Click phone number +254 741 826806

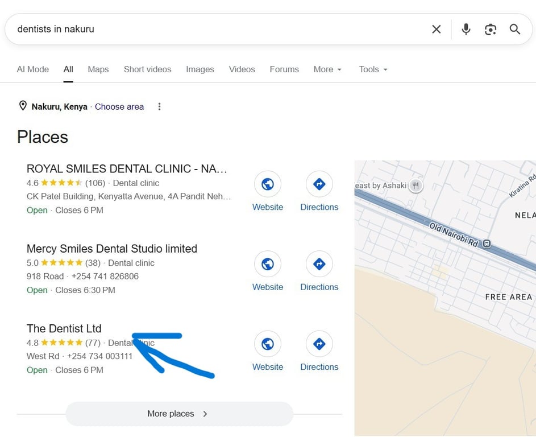coord(105,276)
